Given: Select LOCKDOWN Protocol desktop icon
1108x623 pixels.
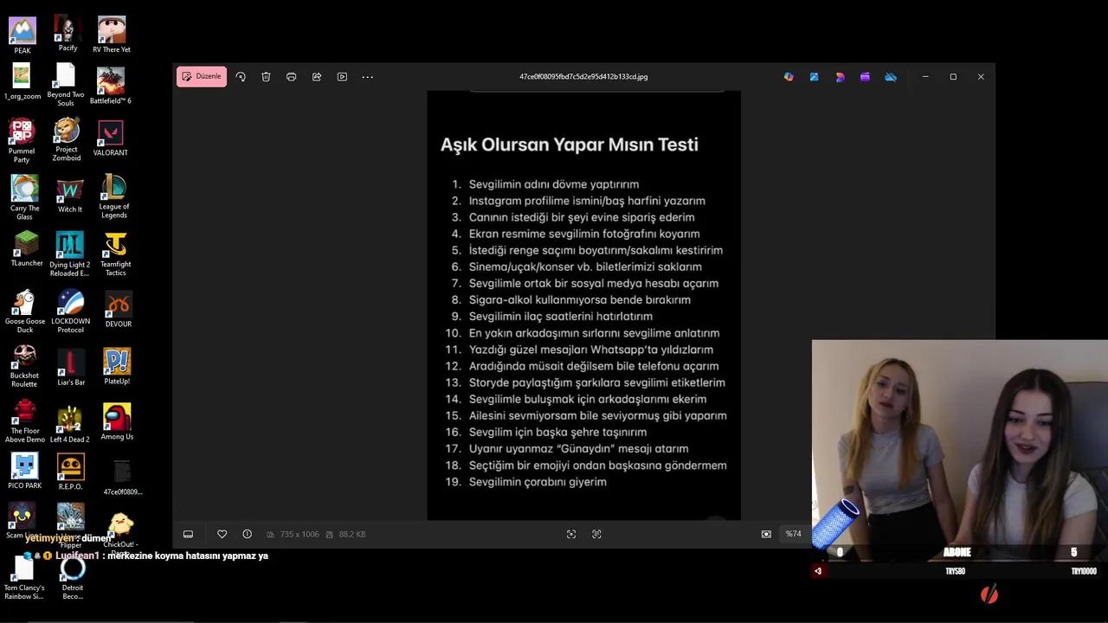Looking at the screenshot, I should pyautogui.click(x=70, y=312).
